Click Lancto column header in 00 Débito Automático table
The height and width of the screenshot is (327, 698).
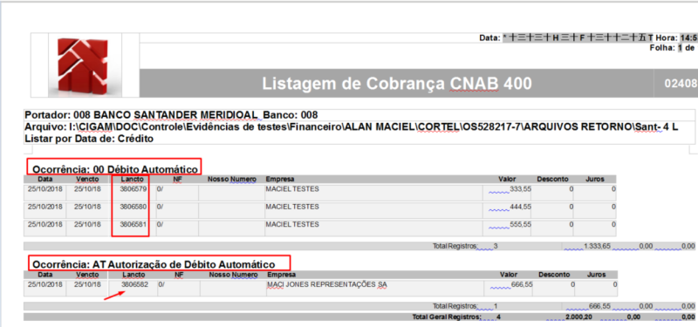[x=133, y=180]
